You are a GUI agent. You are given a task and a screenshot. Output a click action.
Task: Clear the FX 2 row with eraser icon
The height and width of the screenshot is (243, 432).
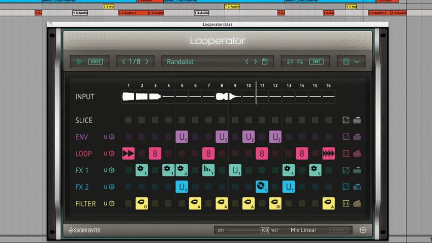(357, 187)
